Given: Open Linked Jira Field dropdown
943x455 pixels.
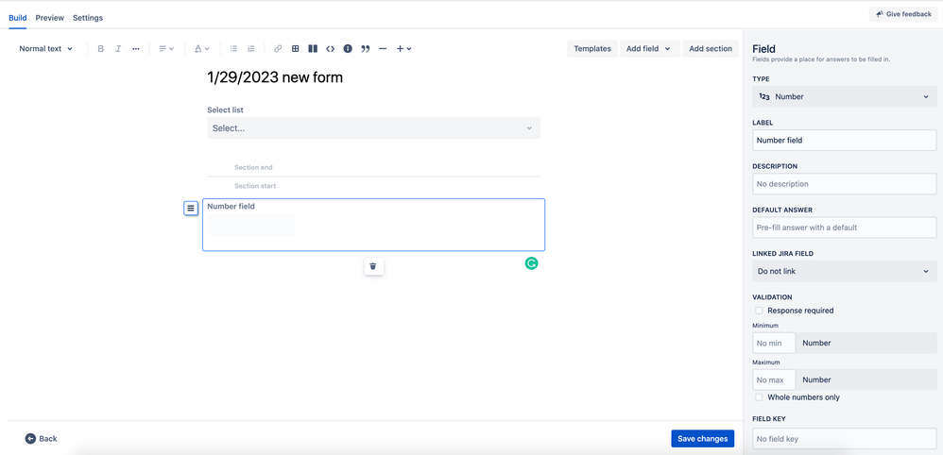Looking at the screenshot, I should (845, 271).
